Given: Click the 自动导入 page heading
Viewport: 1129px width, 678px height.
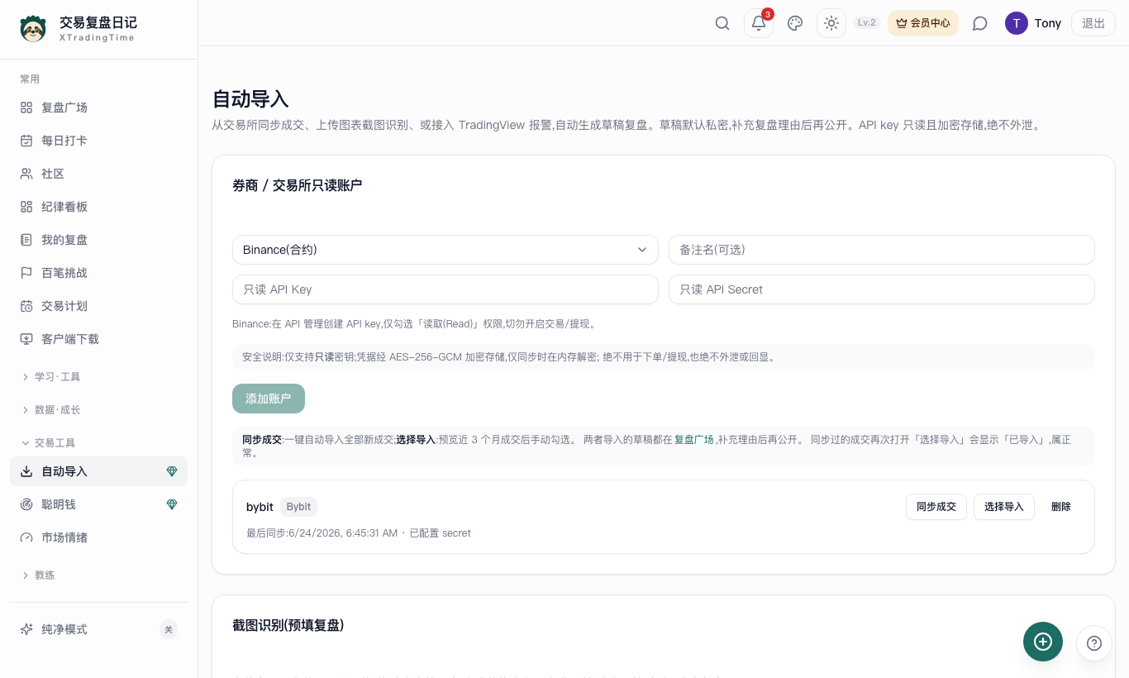Looking at the screenshot, I should [250, 99].
